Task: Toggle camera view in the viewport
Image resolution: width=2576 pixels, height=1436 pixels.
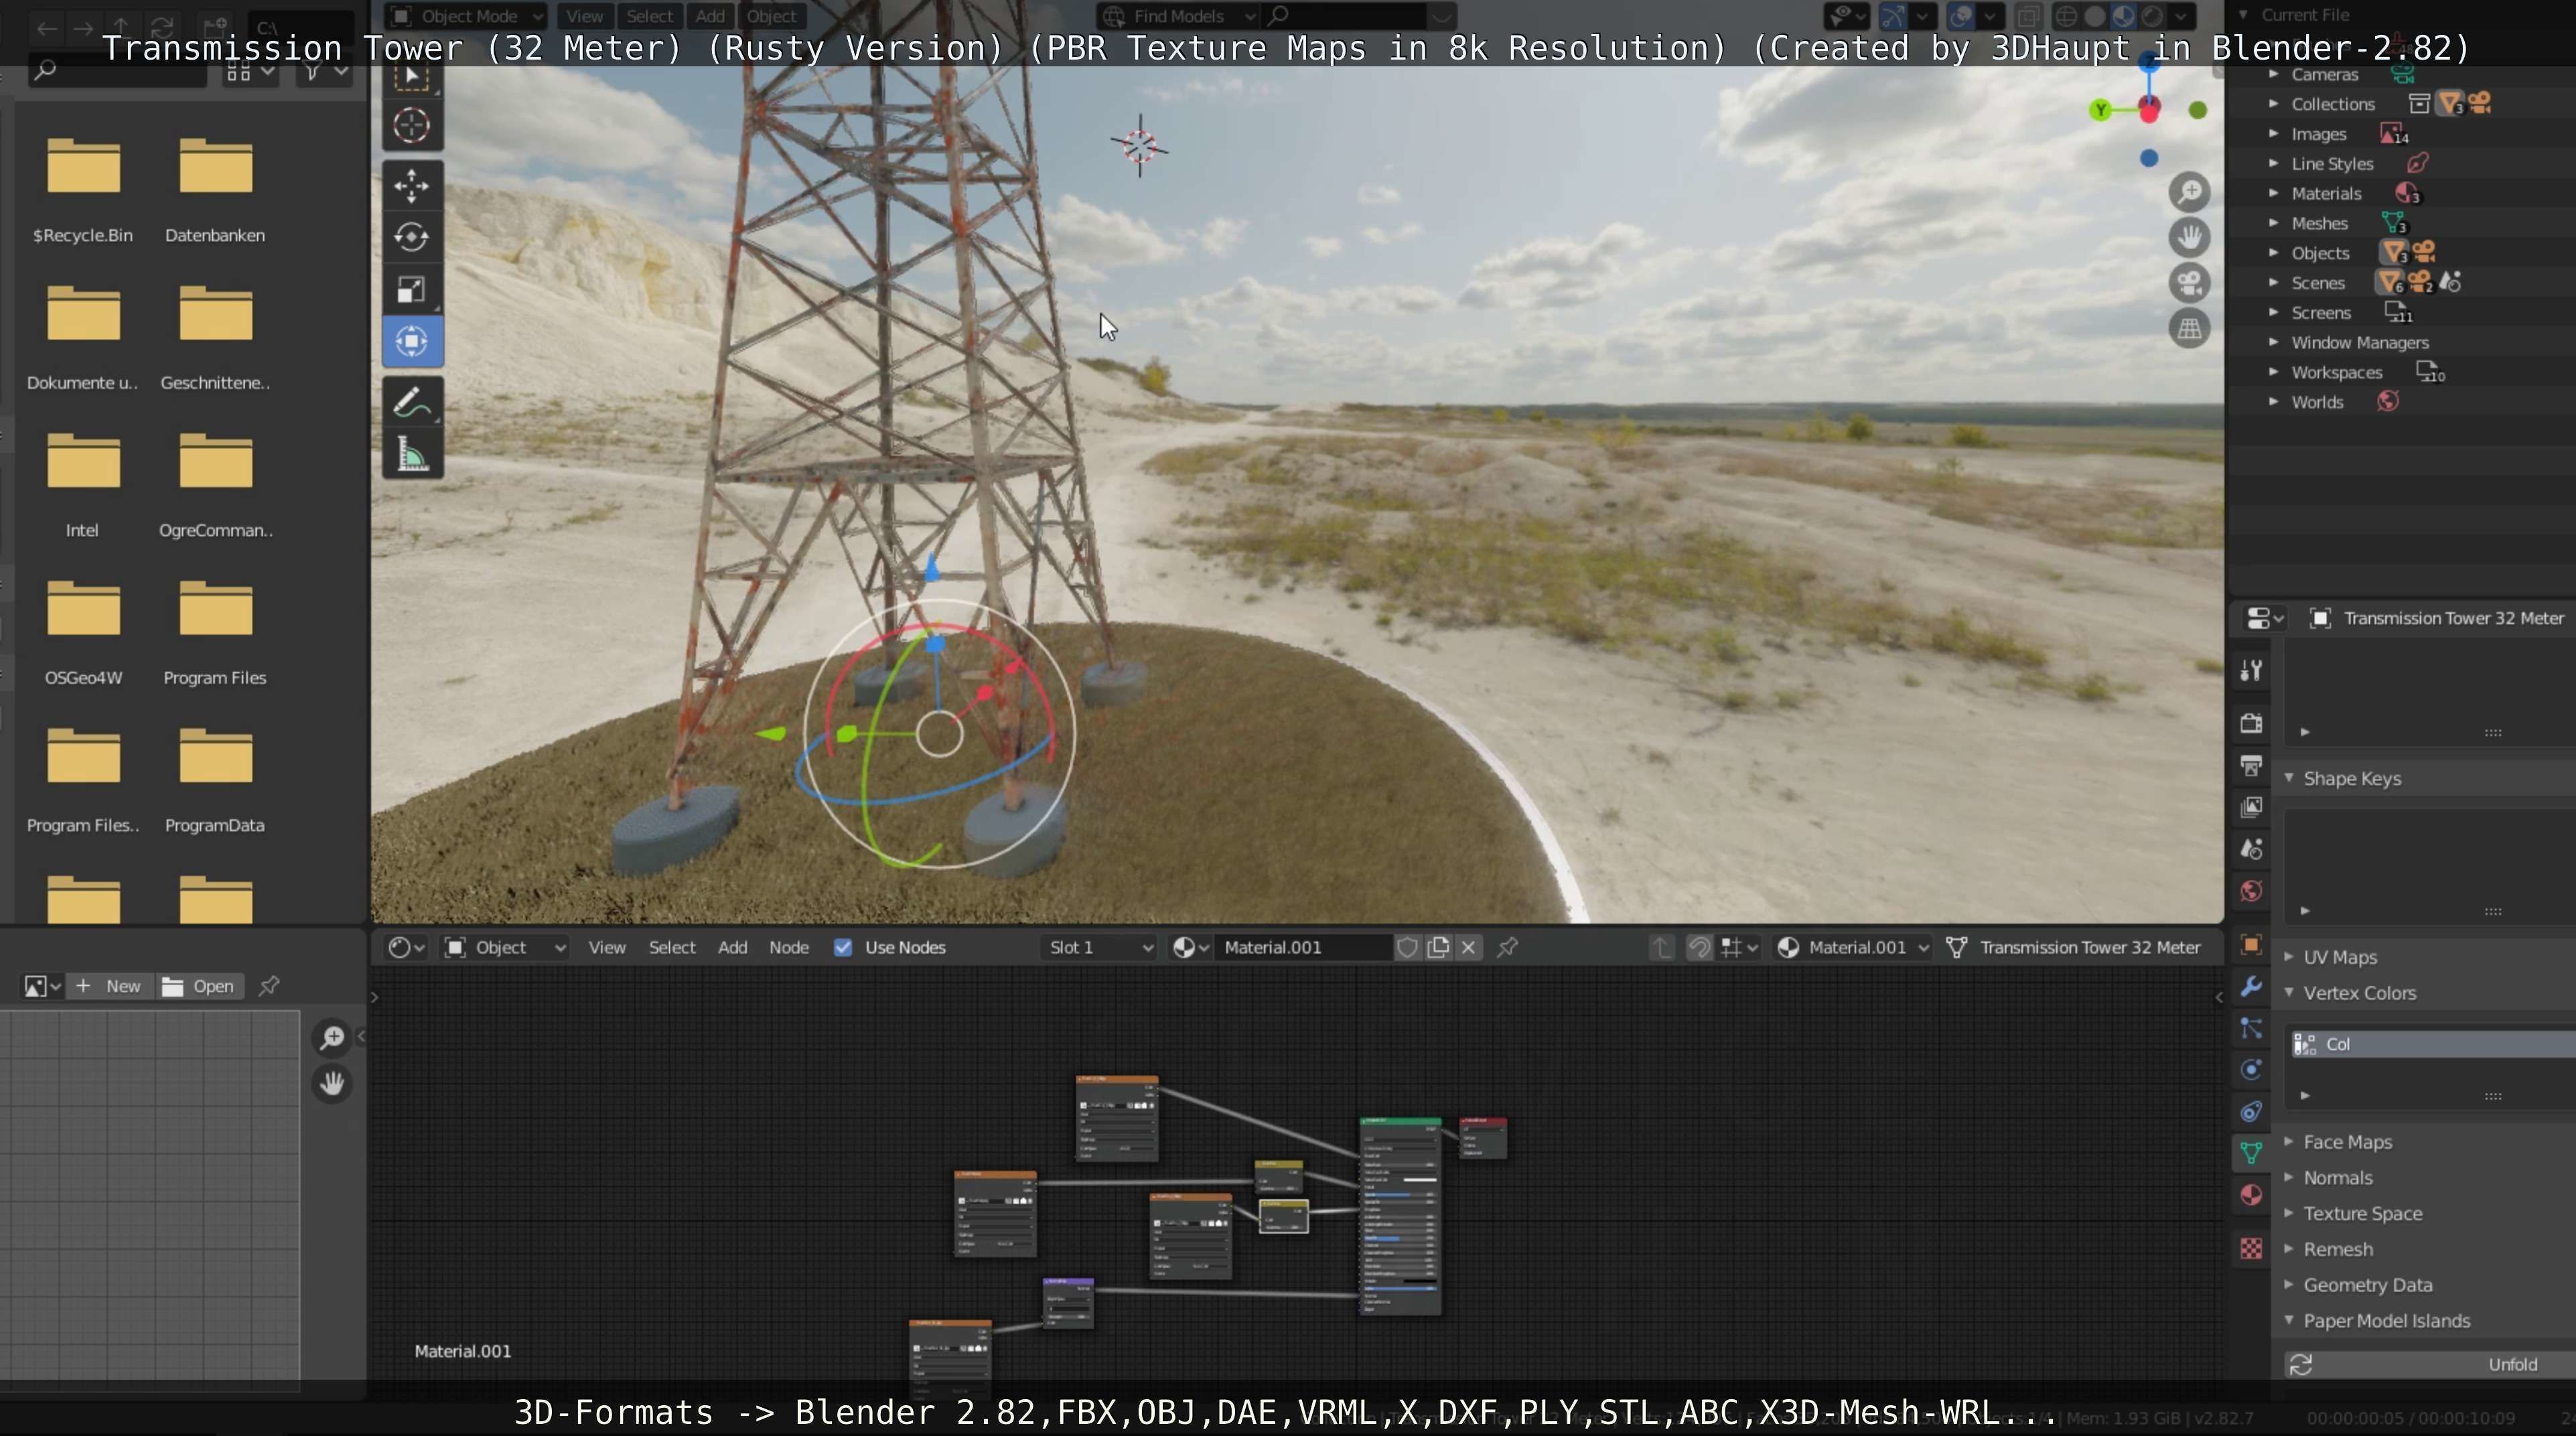Action: point(2189,283)
